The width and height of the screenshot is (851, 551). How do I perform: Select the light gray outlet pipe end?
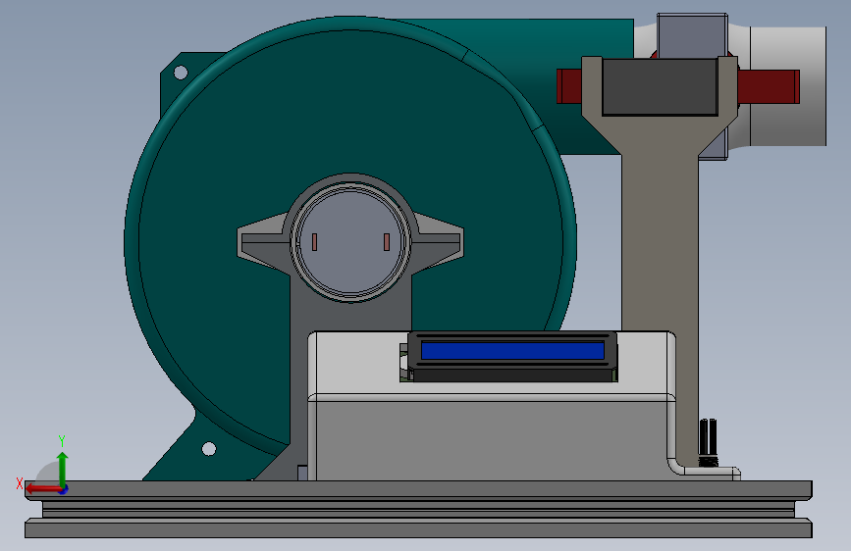[788, 85]
